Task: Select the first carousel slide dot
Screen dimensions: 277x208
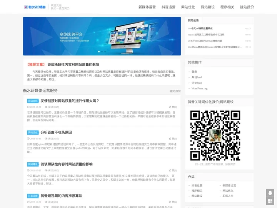Action: [99, 52]
